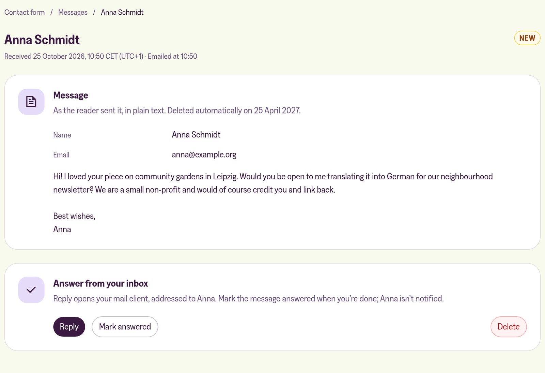
Task: Click the description about Reply opening mail client
Action: tap(249, 299)
